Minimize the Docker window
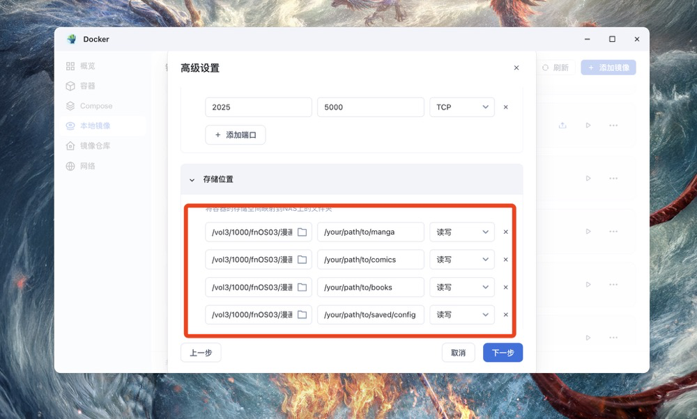 587,39
